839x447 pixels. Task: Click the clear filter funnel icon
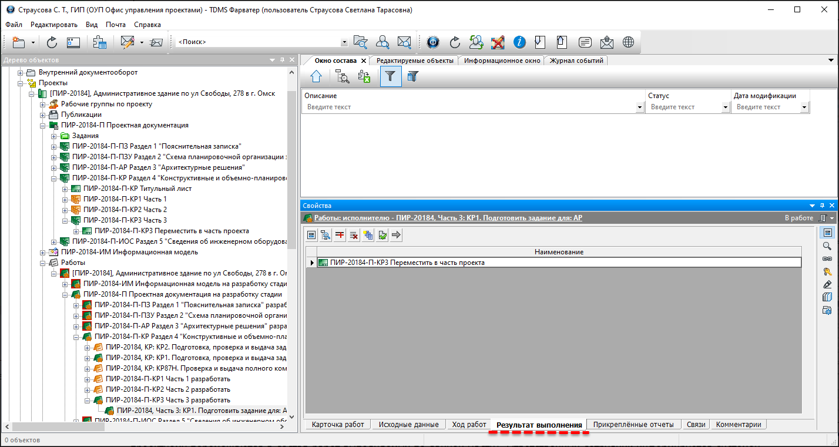pos(412,76)
